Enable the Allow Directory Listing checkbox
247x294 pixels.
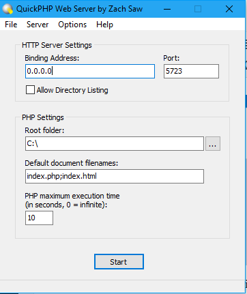(x=30, y=90)
